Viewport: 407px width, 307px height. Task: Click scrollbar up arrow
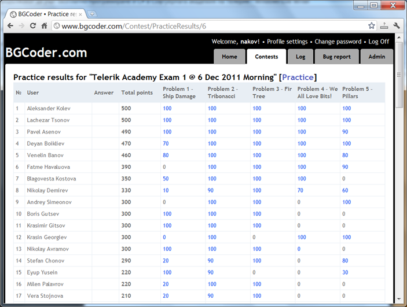coord(399,38)
